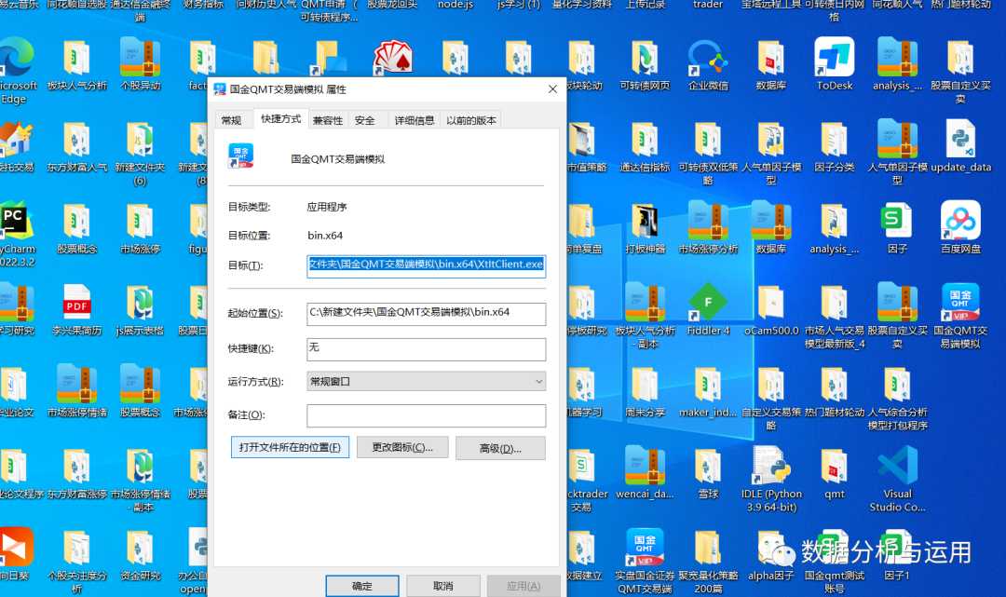Open the 可转债网页 desktop folder
The width and height of the screenshot is (1006, 597).
[x=645, y=65]
